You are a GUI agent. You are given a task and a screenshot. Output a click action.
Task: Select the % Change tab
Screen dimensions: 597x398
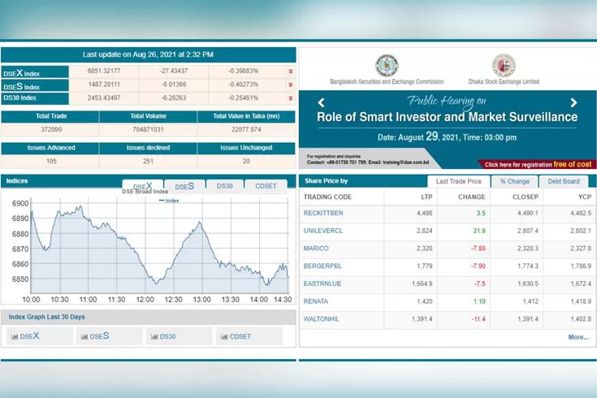click(x=515, y=182)
